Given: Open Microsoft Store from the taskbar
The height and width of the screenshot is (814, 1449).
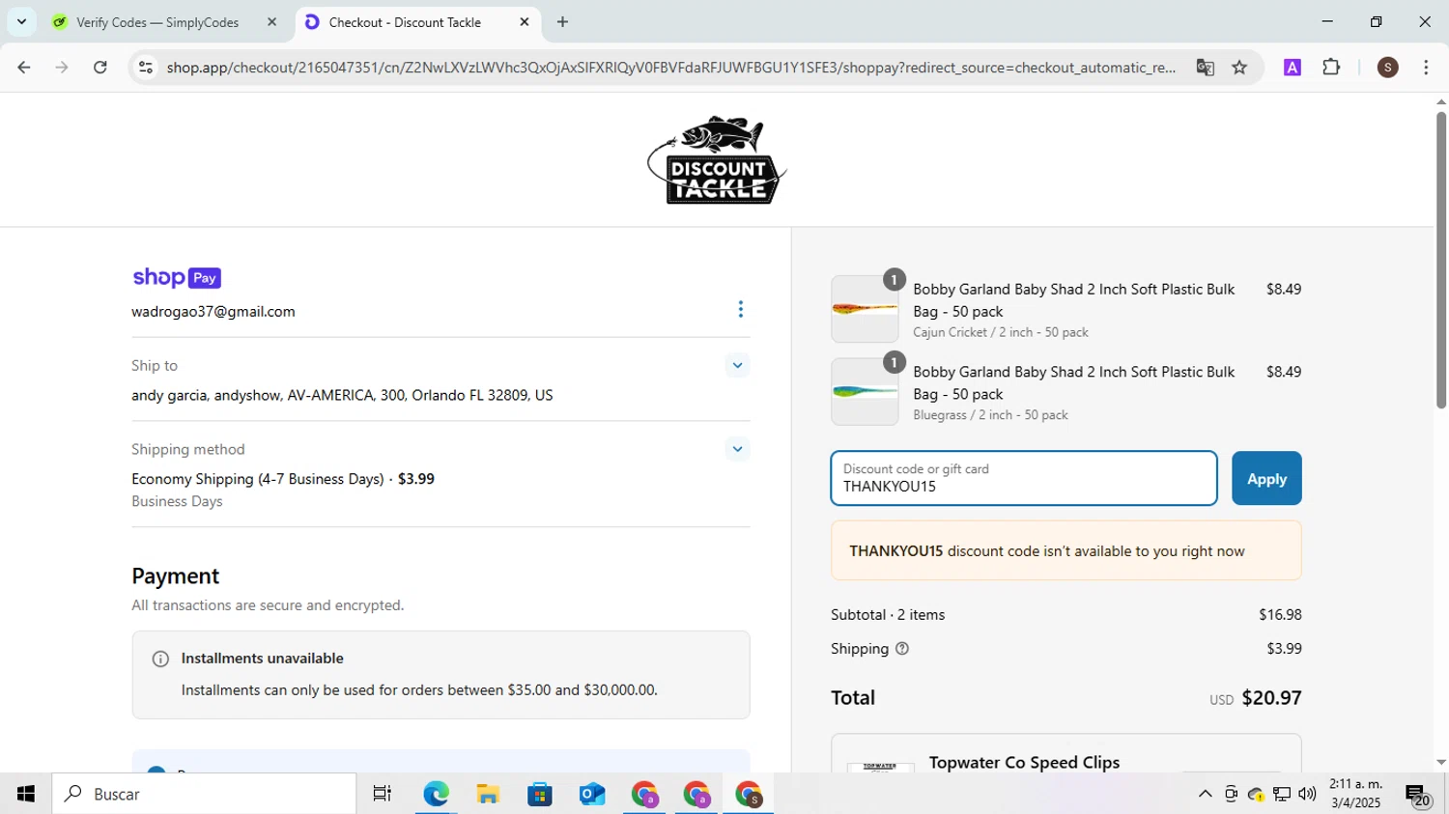Looking at the screenshot, I should click(x=540, y=794).
